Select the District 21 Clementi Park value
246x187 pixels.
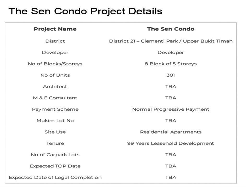tap(171, 41)
